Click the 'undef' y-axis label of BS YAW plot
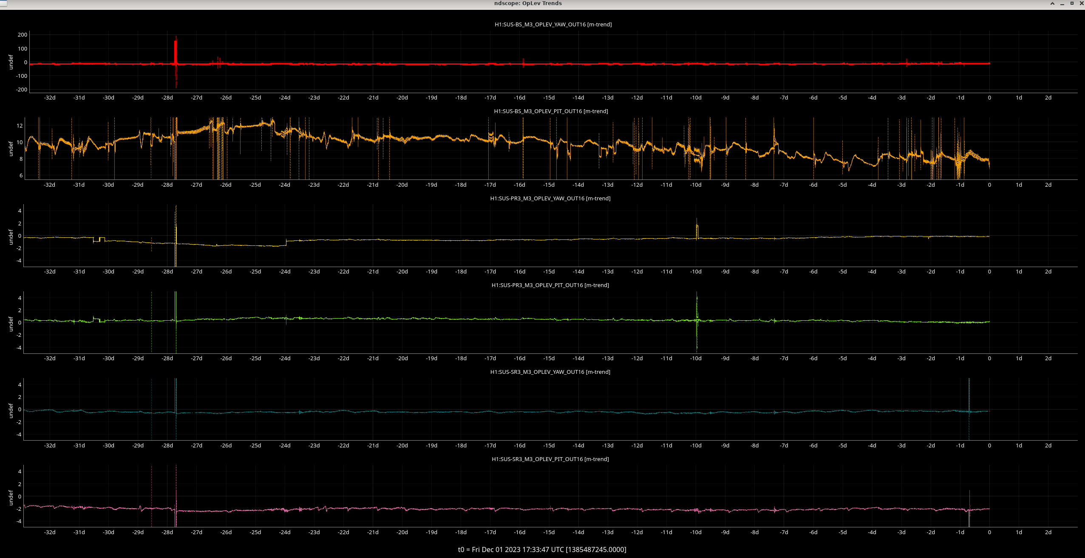Image resolution: width=1085 pixels, height=558 pixels. [x=11, y=62]
